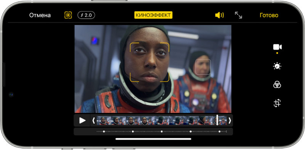
Task: Select the crop and rotate tool
Action: (x=277, y=103)
